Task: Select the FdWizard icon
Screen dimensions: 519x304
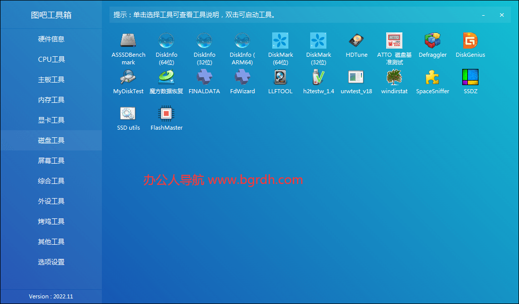Action: 242,77
